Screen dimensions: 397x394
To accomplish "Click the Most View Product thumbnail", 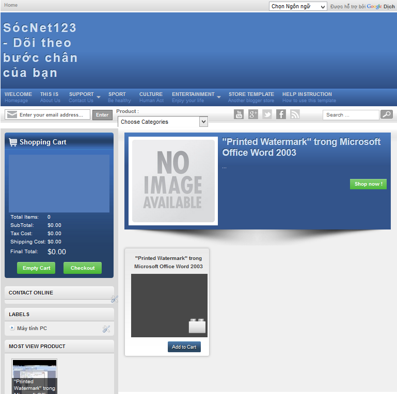I will tap(35, 376).
